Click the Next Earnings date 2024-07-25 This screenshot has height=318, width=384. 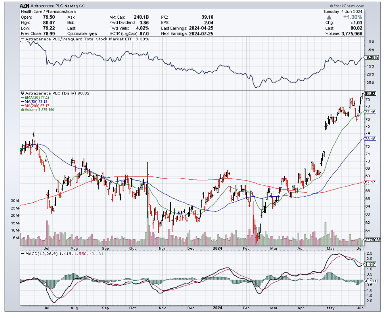point(201,33)
